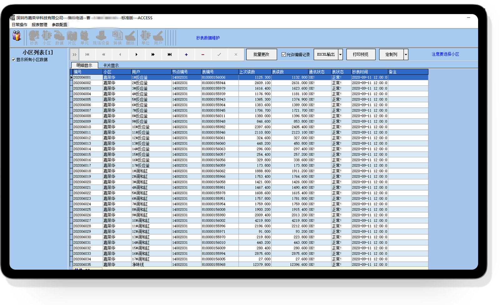
Task: Open the 小区 toolbar icon
Action: 47,38
